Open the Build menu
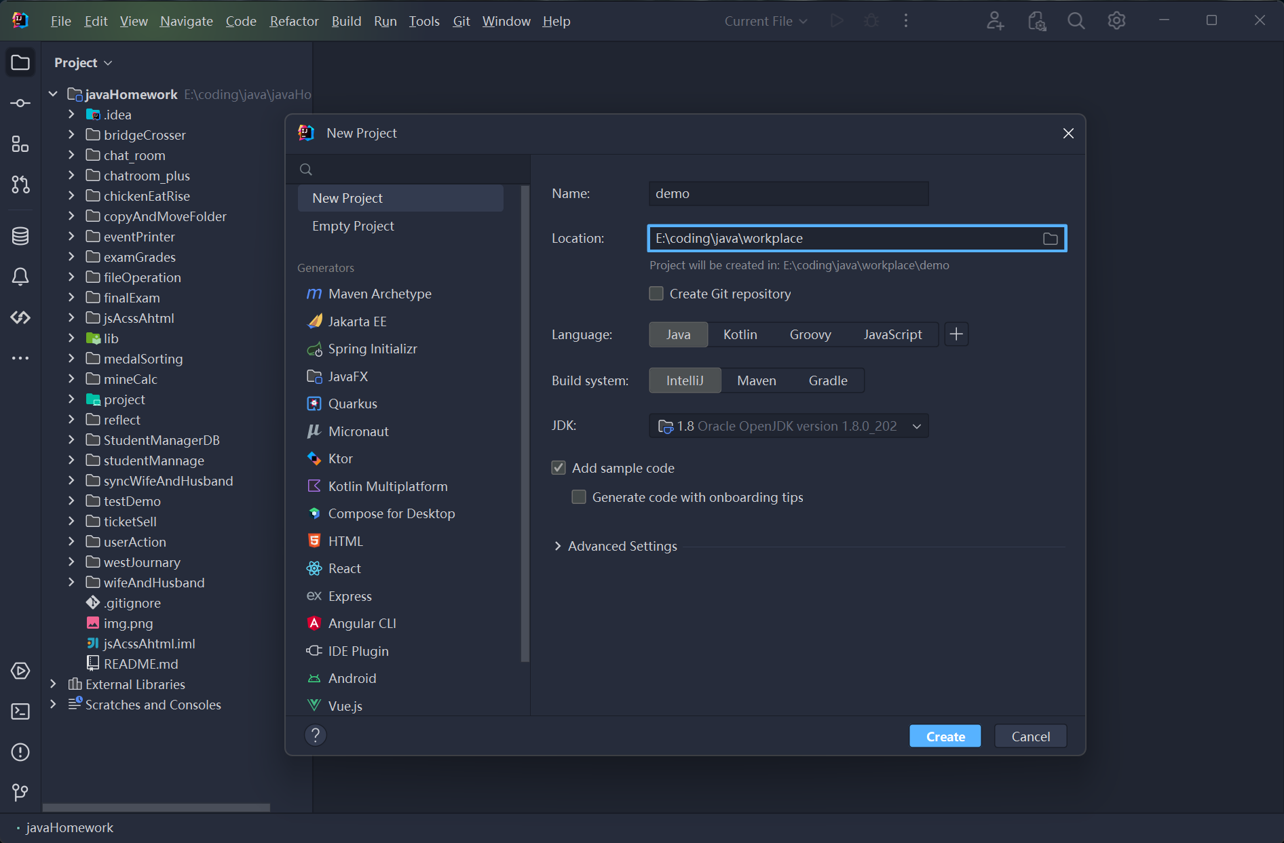Viewport: 1284px width, 843px height. pyautogui.click(x=346, y=21)
